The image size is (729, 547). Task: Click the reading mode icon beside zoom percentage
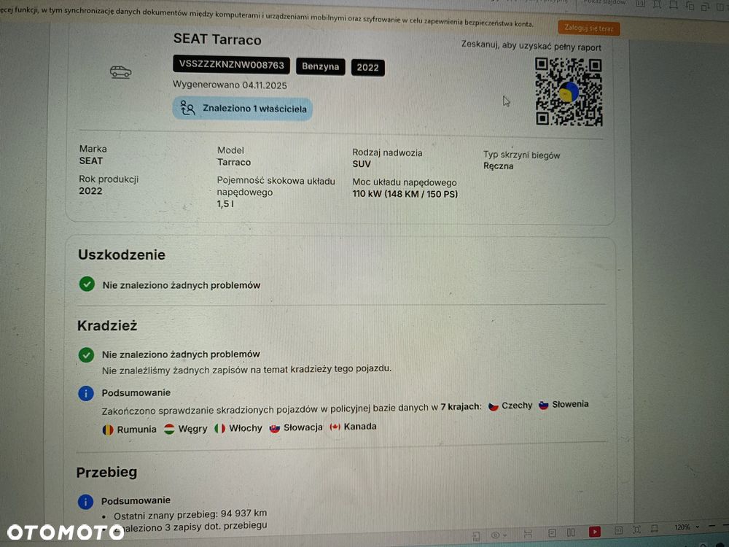click(655, 529)
